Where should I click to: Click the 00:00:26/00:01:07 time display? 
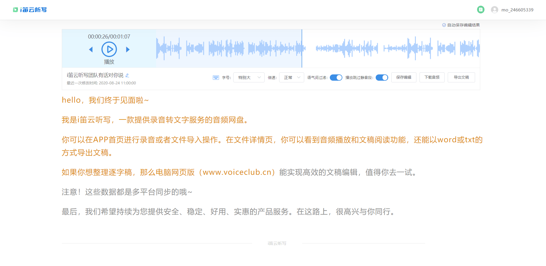pos(109,36)
